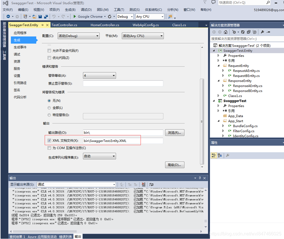Screen dimensions: 284x239
Task: Select the 代码分析 settings page
Action: tap(20, 97)
